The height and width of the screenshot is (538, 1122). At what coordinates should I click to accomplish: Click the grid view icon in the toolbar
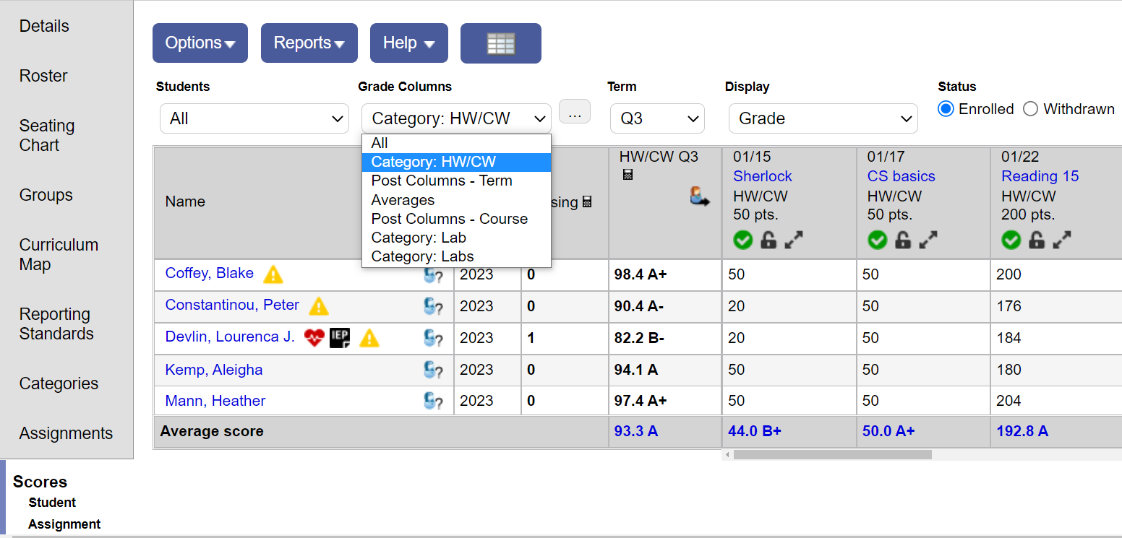click(x=500, y=43)
